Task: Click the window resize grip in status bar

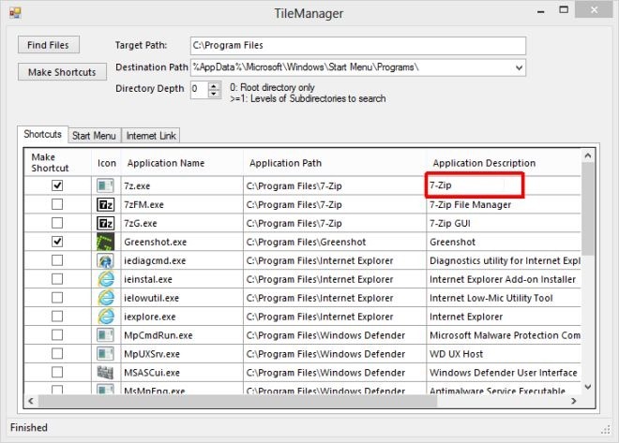Action: coord(606,431)
